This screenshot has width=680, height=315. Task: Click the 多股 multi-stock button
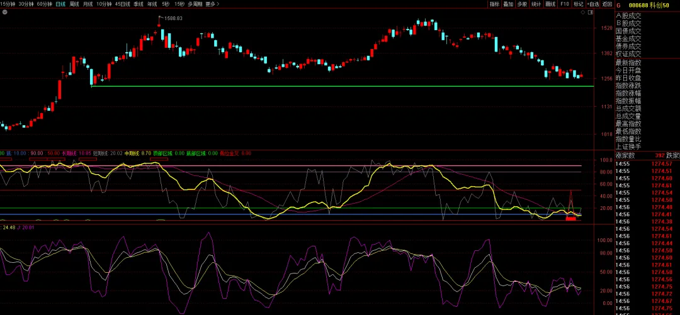click(522, 4)
